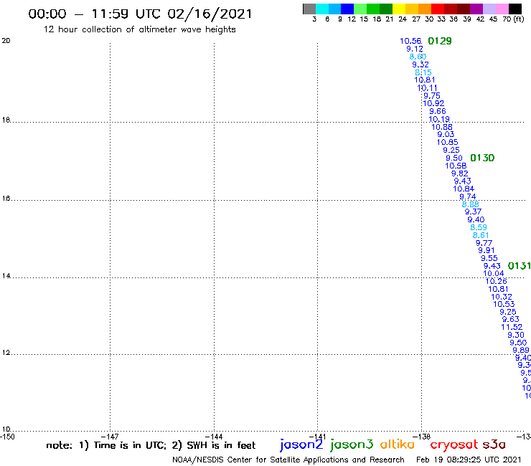Select the light blue 8.15 reading

pos(423,72)
